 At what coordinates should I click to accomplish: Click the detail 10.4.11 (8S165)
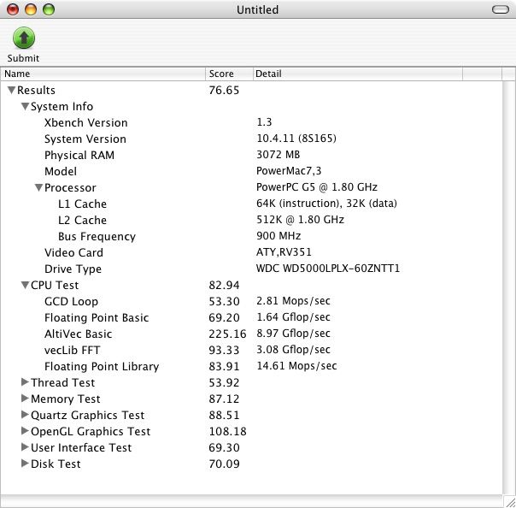click(296, 139)
